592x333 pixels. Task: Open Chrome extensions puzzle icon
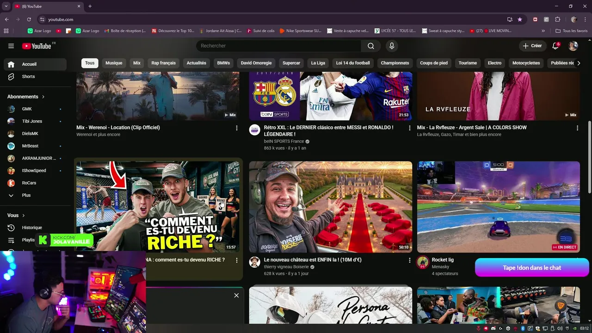(557, 19)
